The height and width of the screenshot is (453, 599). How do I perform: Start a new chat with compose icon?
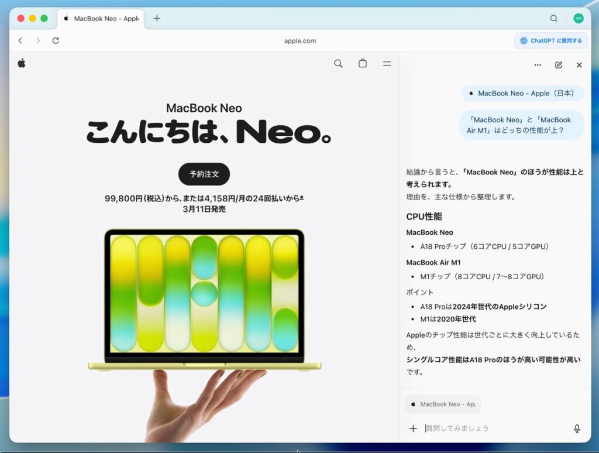pyautogui.click(x=559, y=65)
